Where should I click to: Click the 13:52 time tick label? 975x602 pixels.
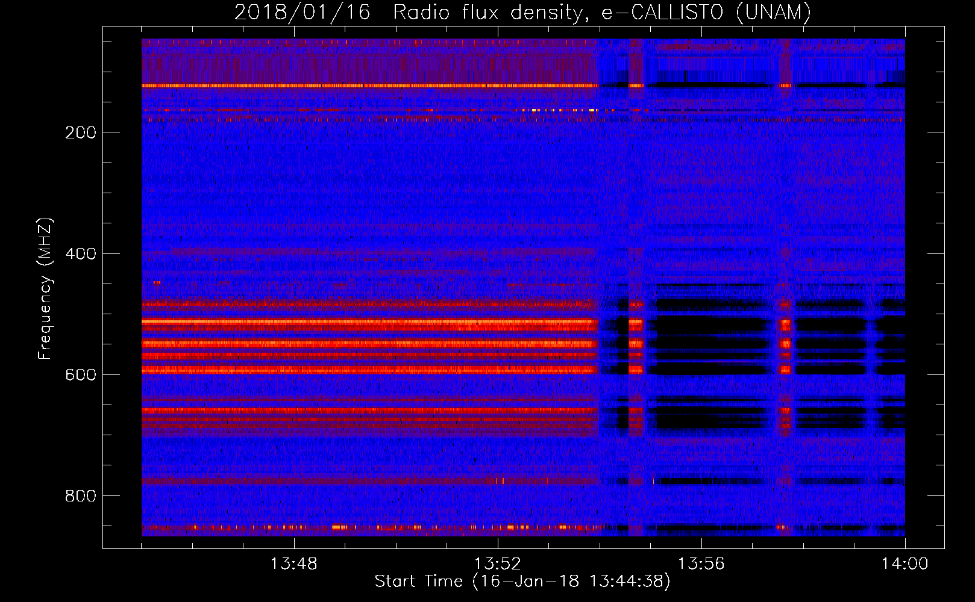pos(497,564)
